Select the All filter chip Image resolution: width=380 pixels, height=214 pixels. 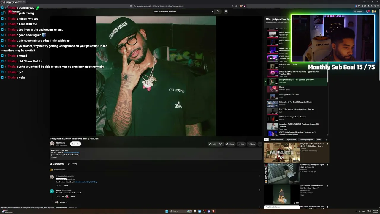[x=266, y=139]
